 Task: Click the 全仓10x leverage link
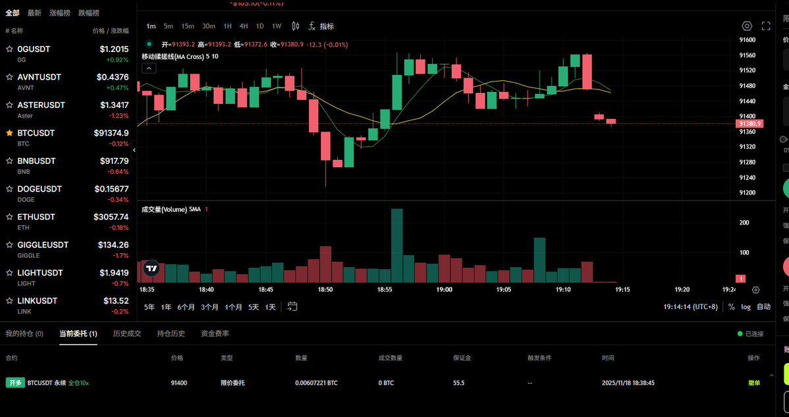click(x=78, y=382)
